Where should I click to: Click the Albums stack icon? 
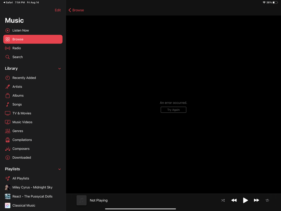pyautogui.click(x=8, y=96)
